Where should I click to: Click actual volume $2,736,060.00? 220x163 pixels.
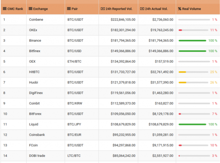pos(163,20)
